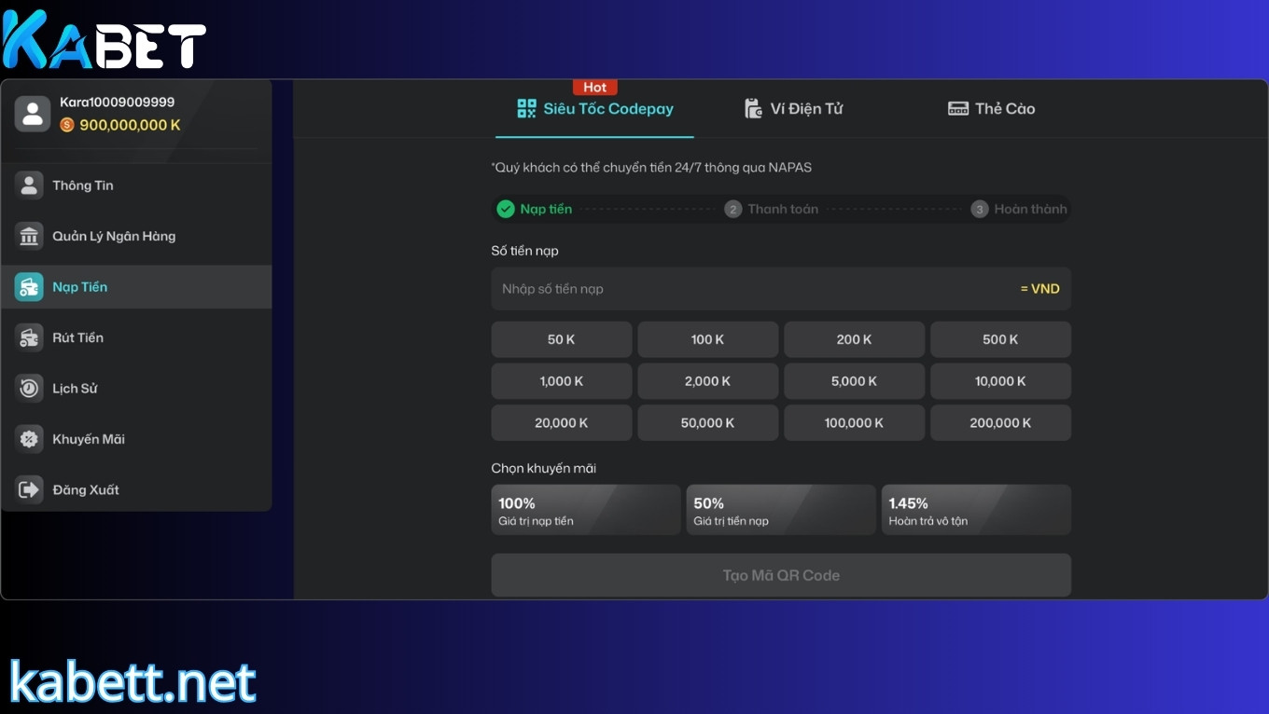
Task: Select the 100% Giá trị nạp tiền promotion
Action: [585, 510]
